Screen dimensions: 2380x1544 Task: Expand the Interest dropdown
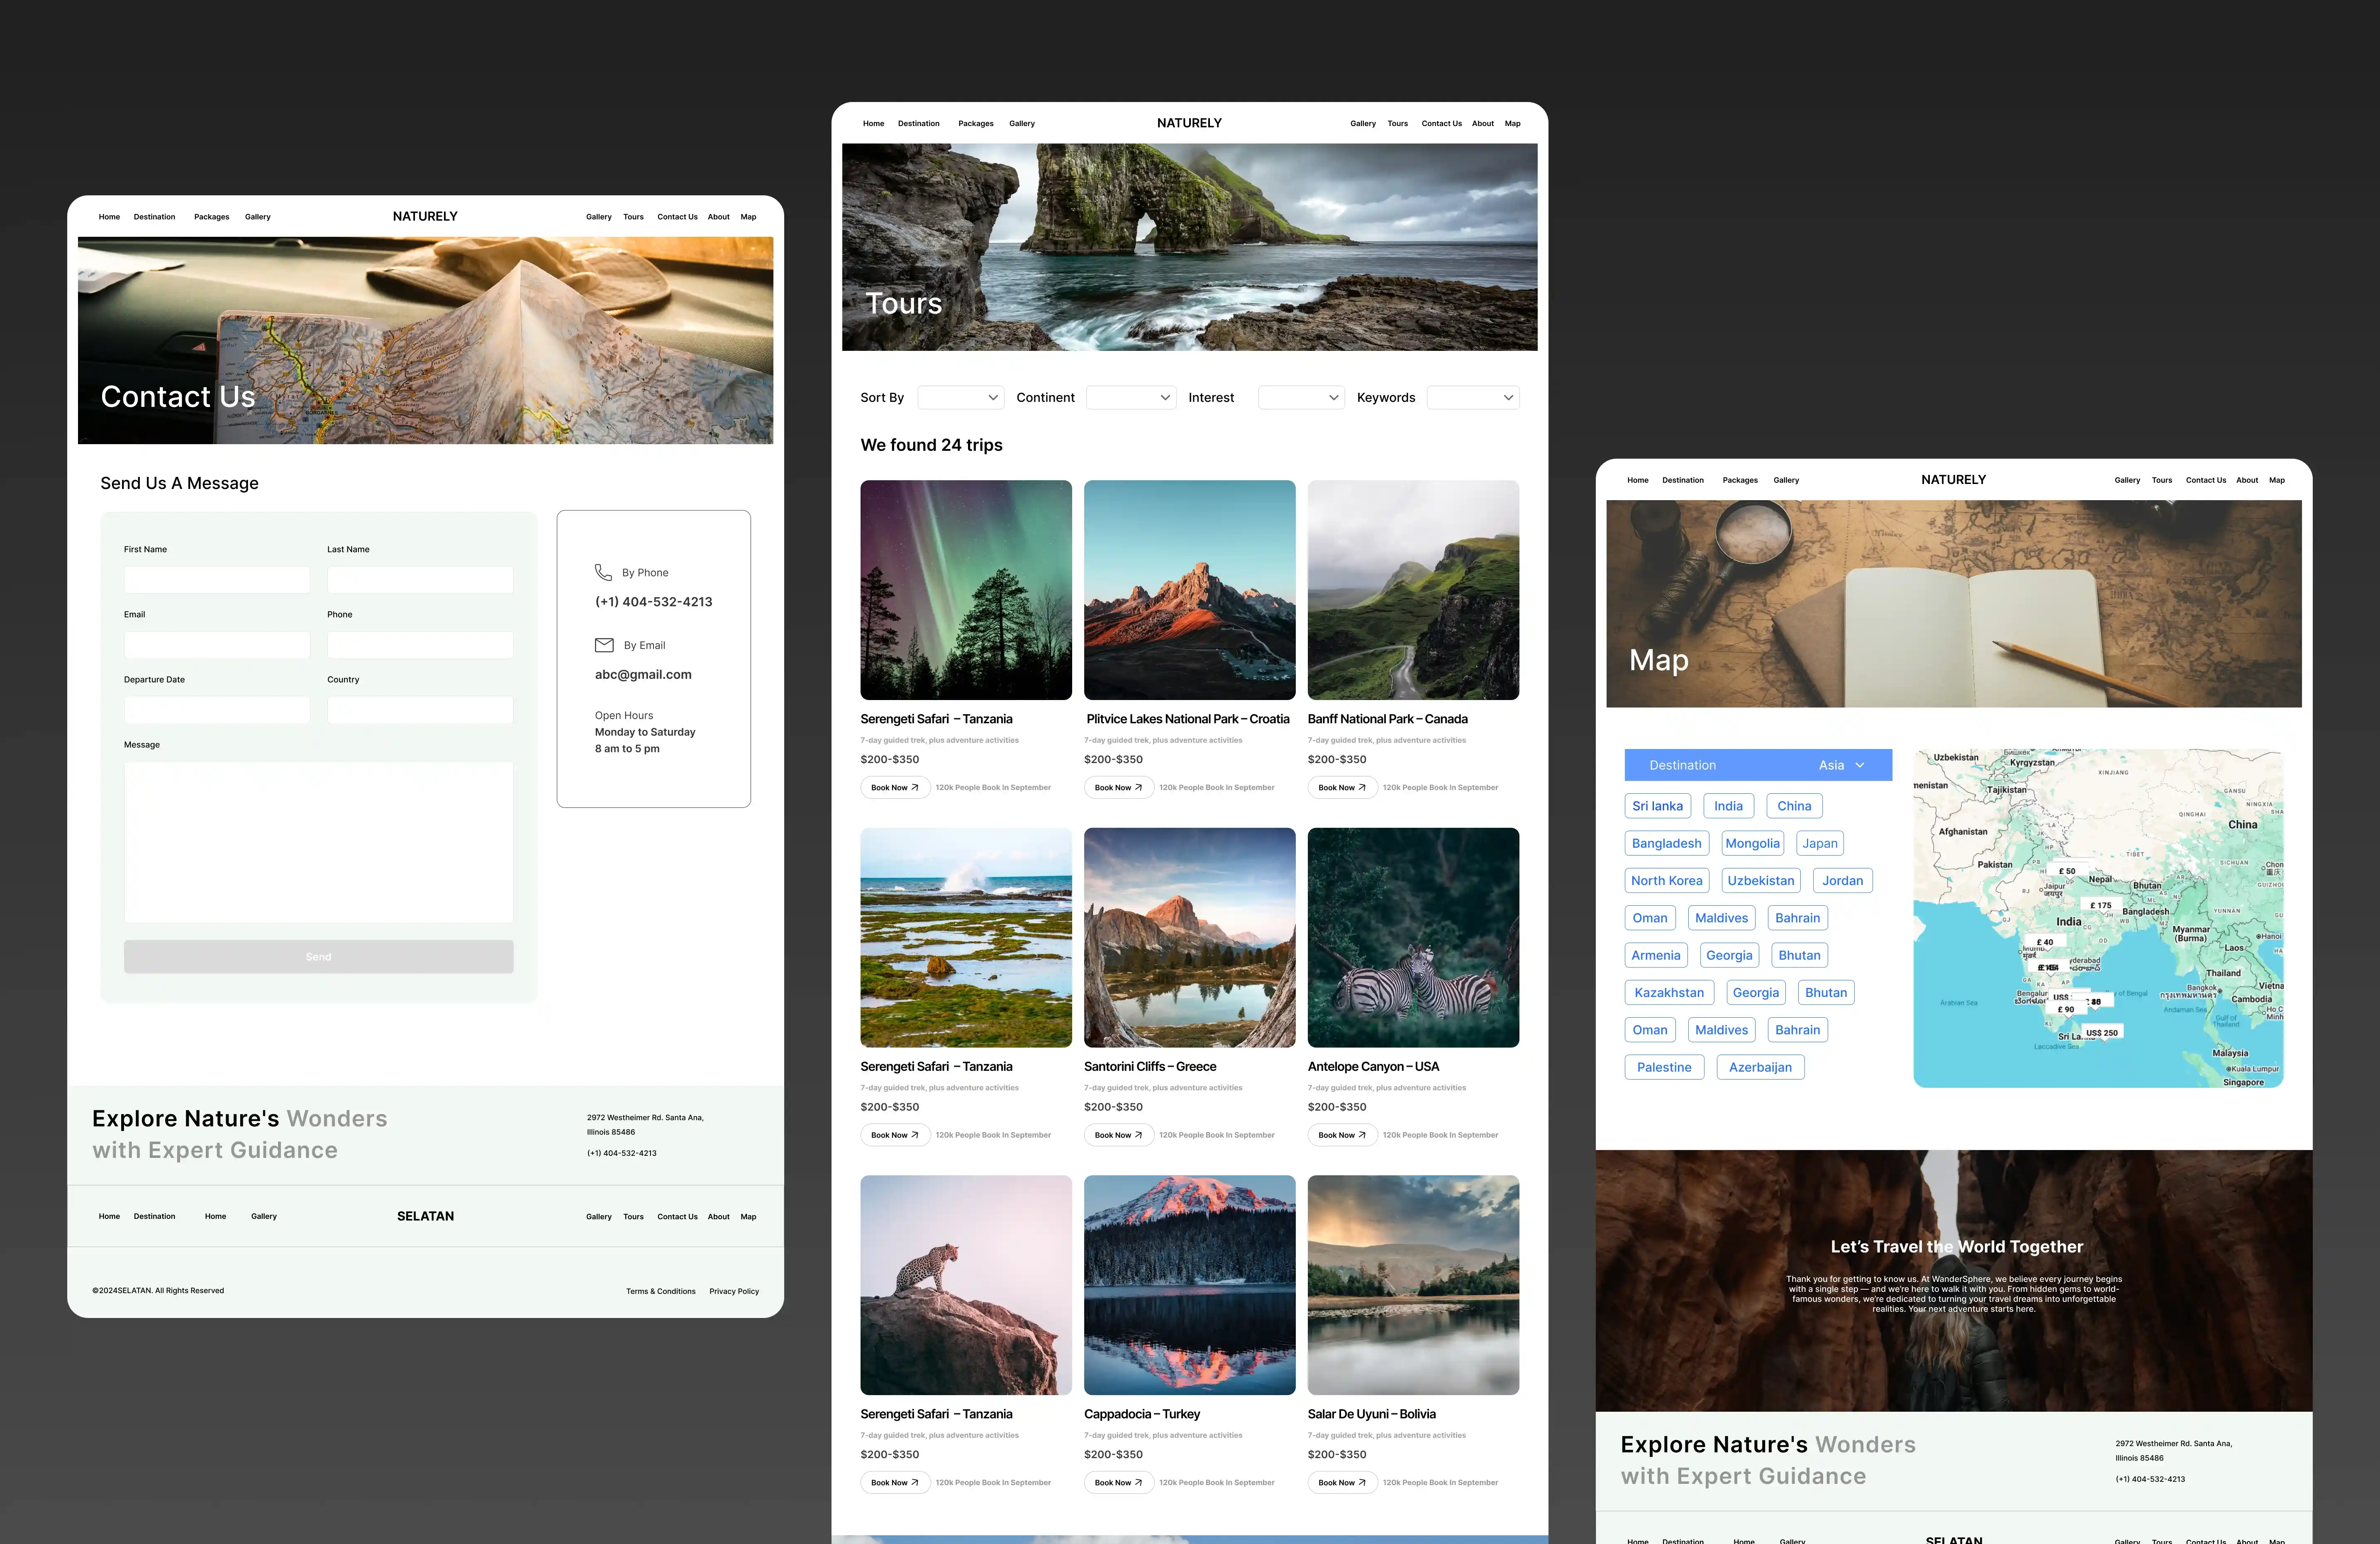(x=1301, y=398)
